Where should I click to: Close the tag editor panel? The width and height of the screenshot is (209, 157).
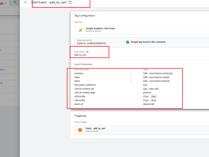[x=25, y=2]
